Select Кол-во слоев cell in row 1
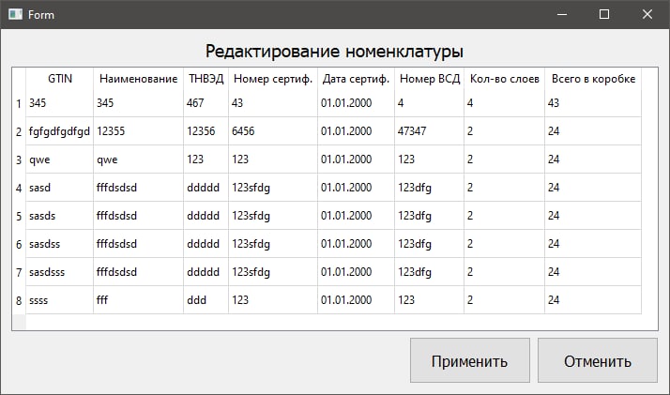Screen dimensions: 670x395 click(505, 103)
